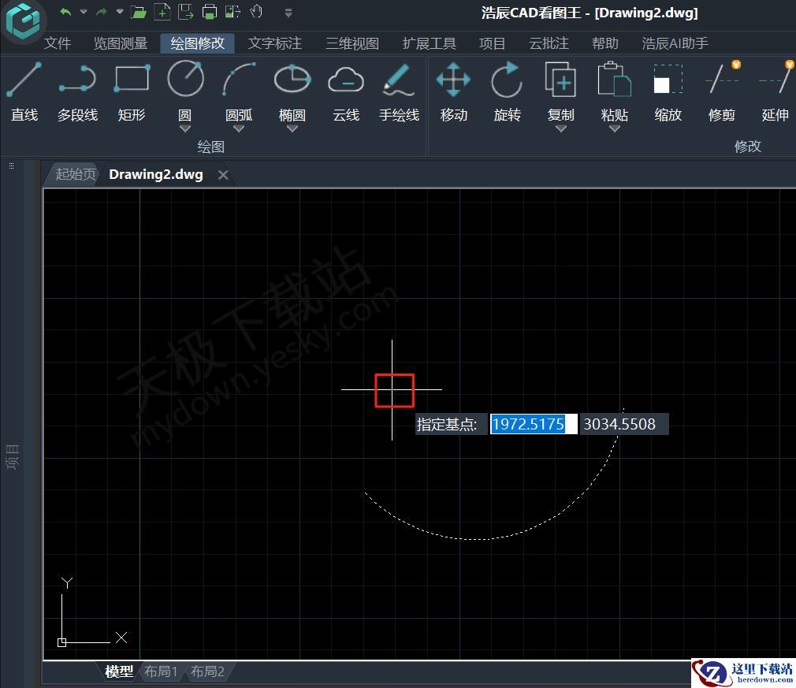Open the Redo history dropdown arrow
The image size is (796, 688).
pos(120,12)
